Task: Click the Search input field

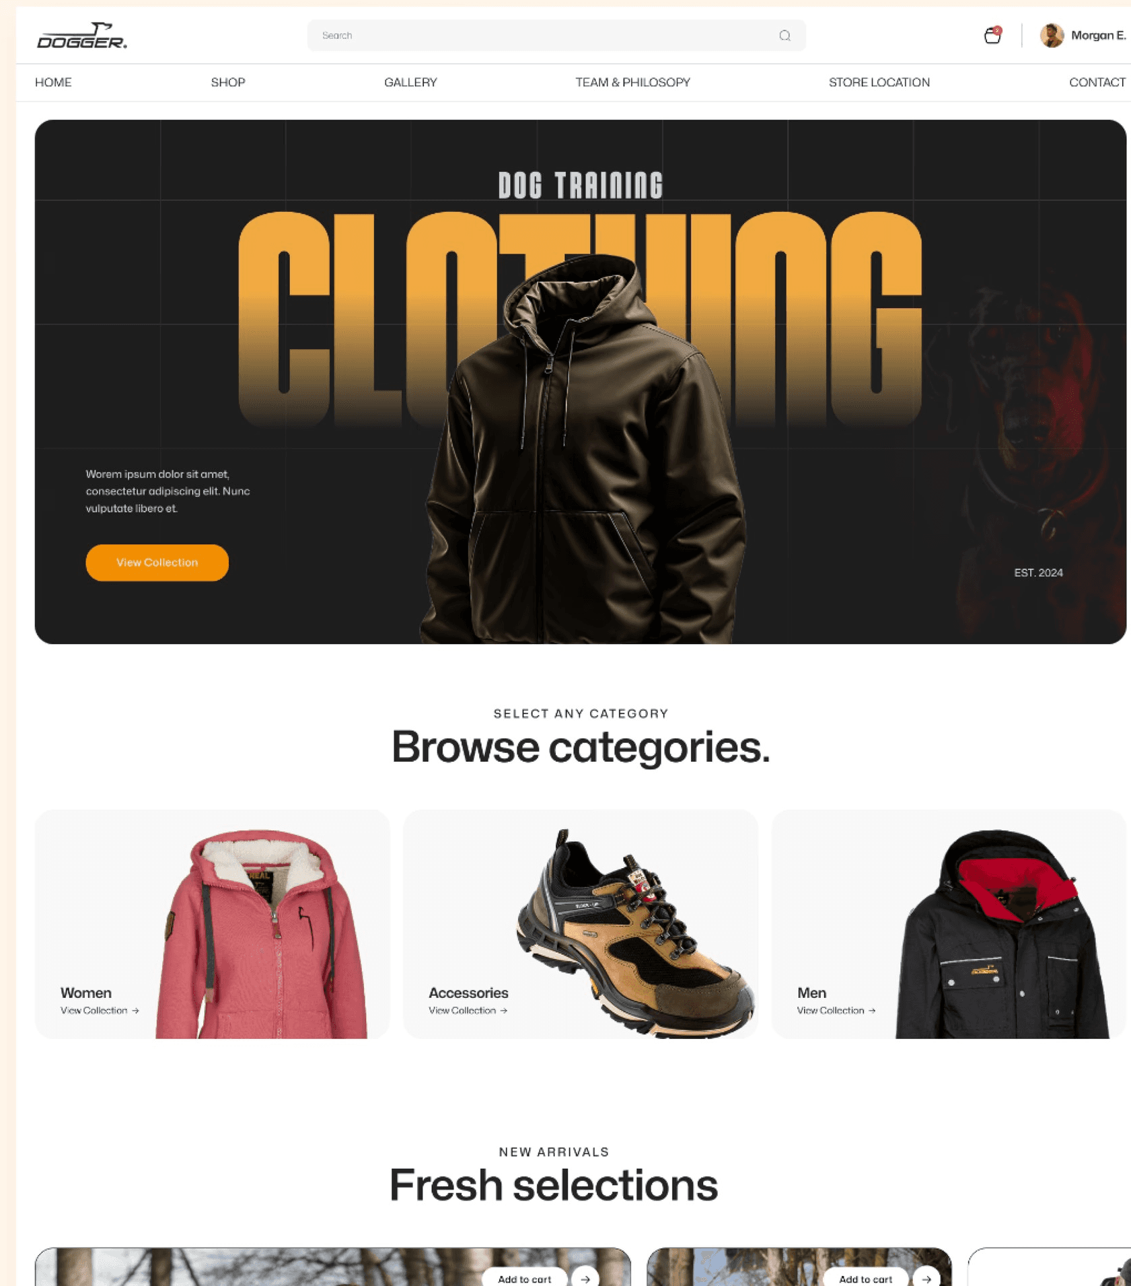Action: click(x=556, y=36)
